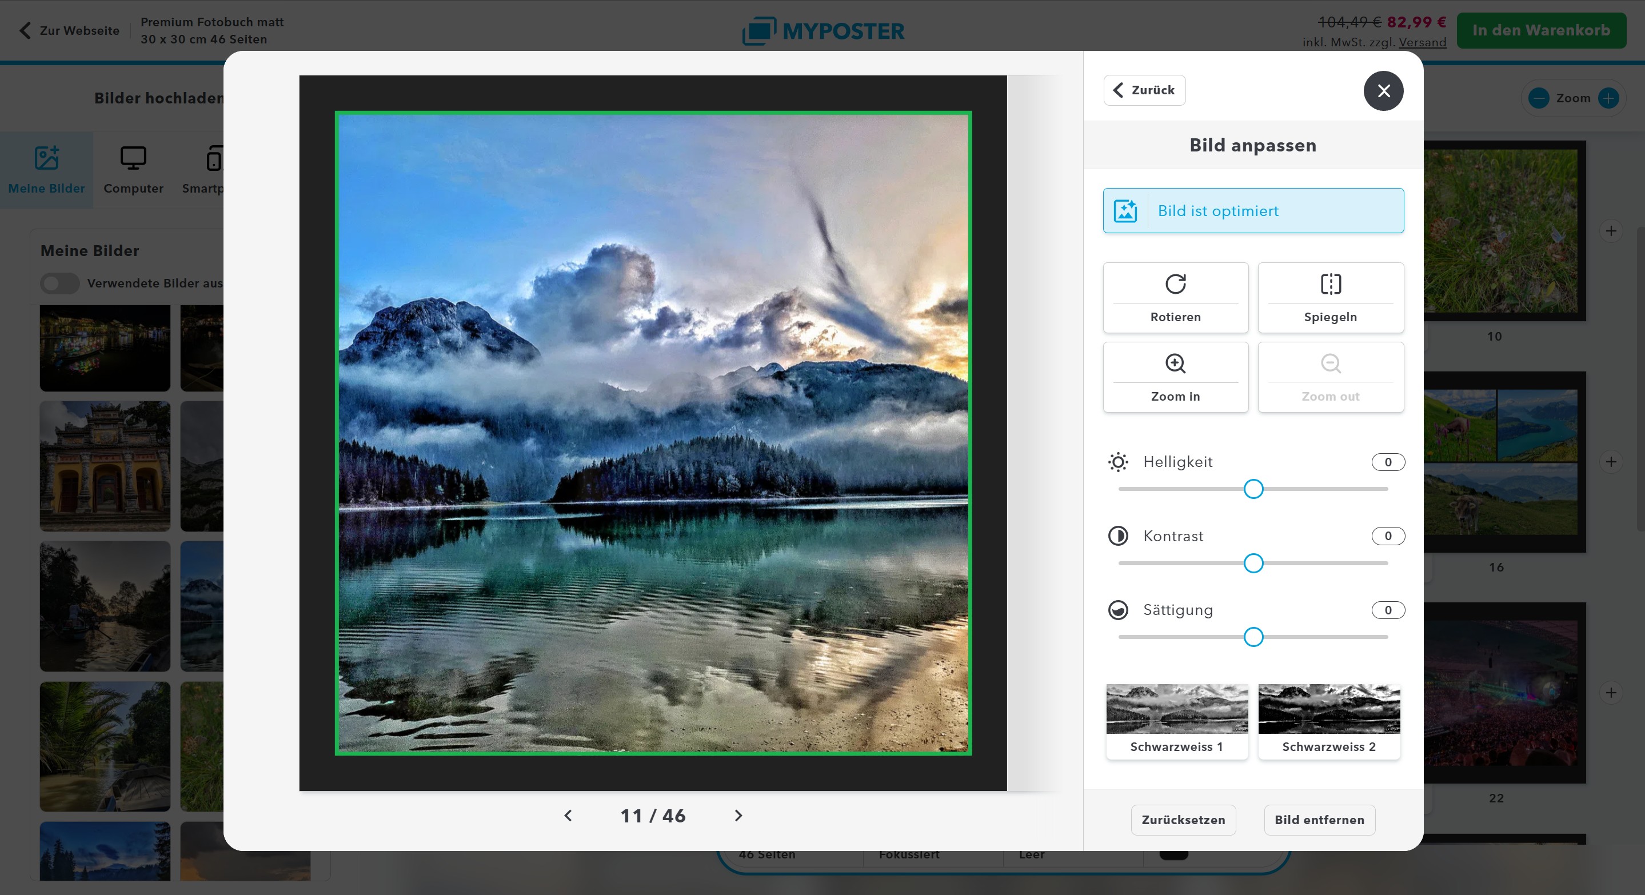Click the Bild entfernen button

click(x=1319, y=820)
